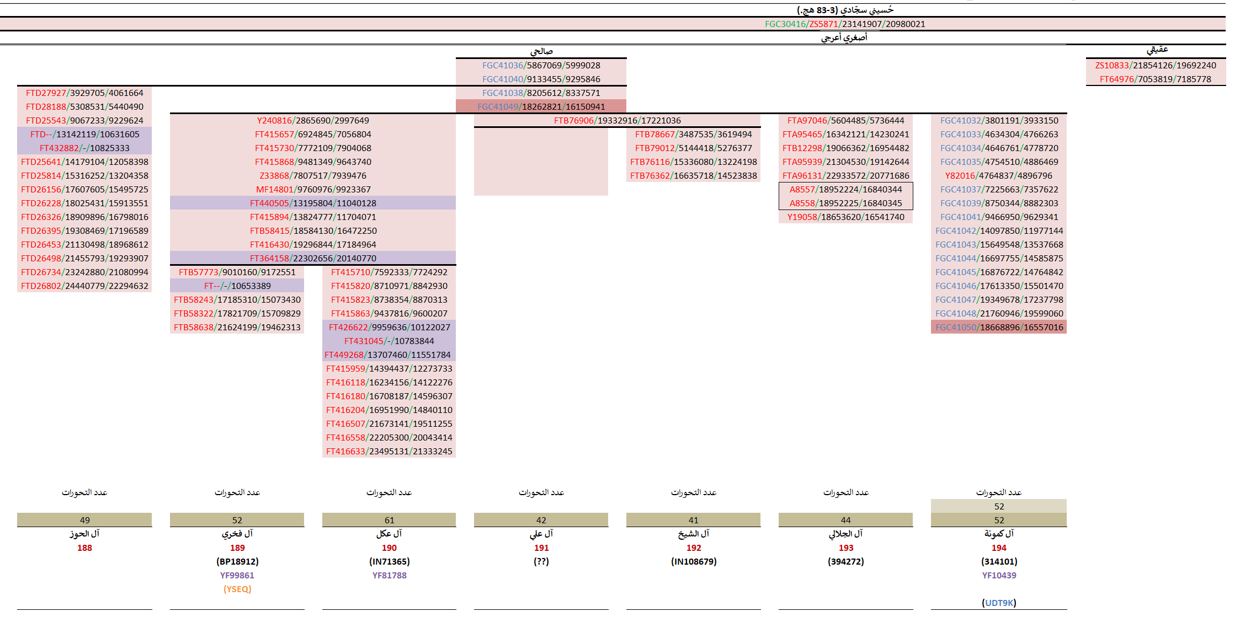Select the boxed A8557 cell
1240x617 pixels.
coord(845,189)
